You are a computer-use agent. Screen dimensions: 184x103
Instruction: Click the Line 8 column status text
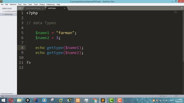tap(11, 96)
